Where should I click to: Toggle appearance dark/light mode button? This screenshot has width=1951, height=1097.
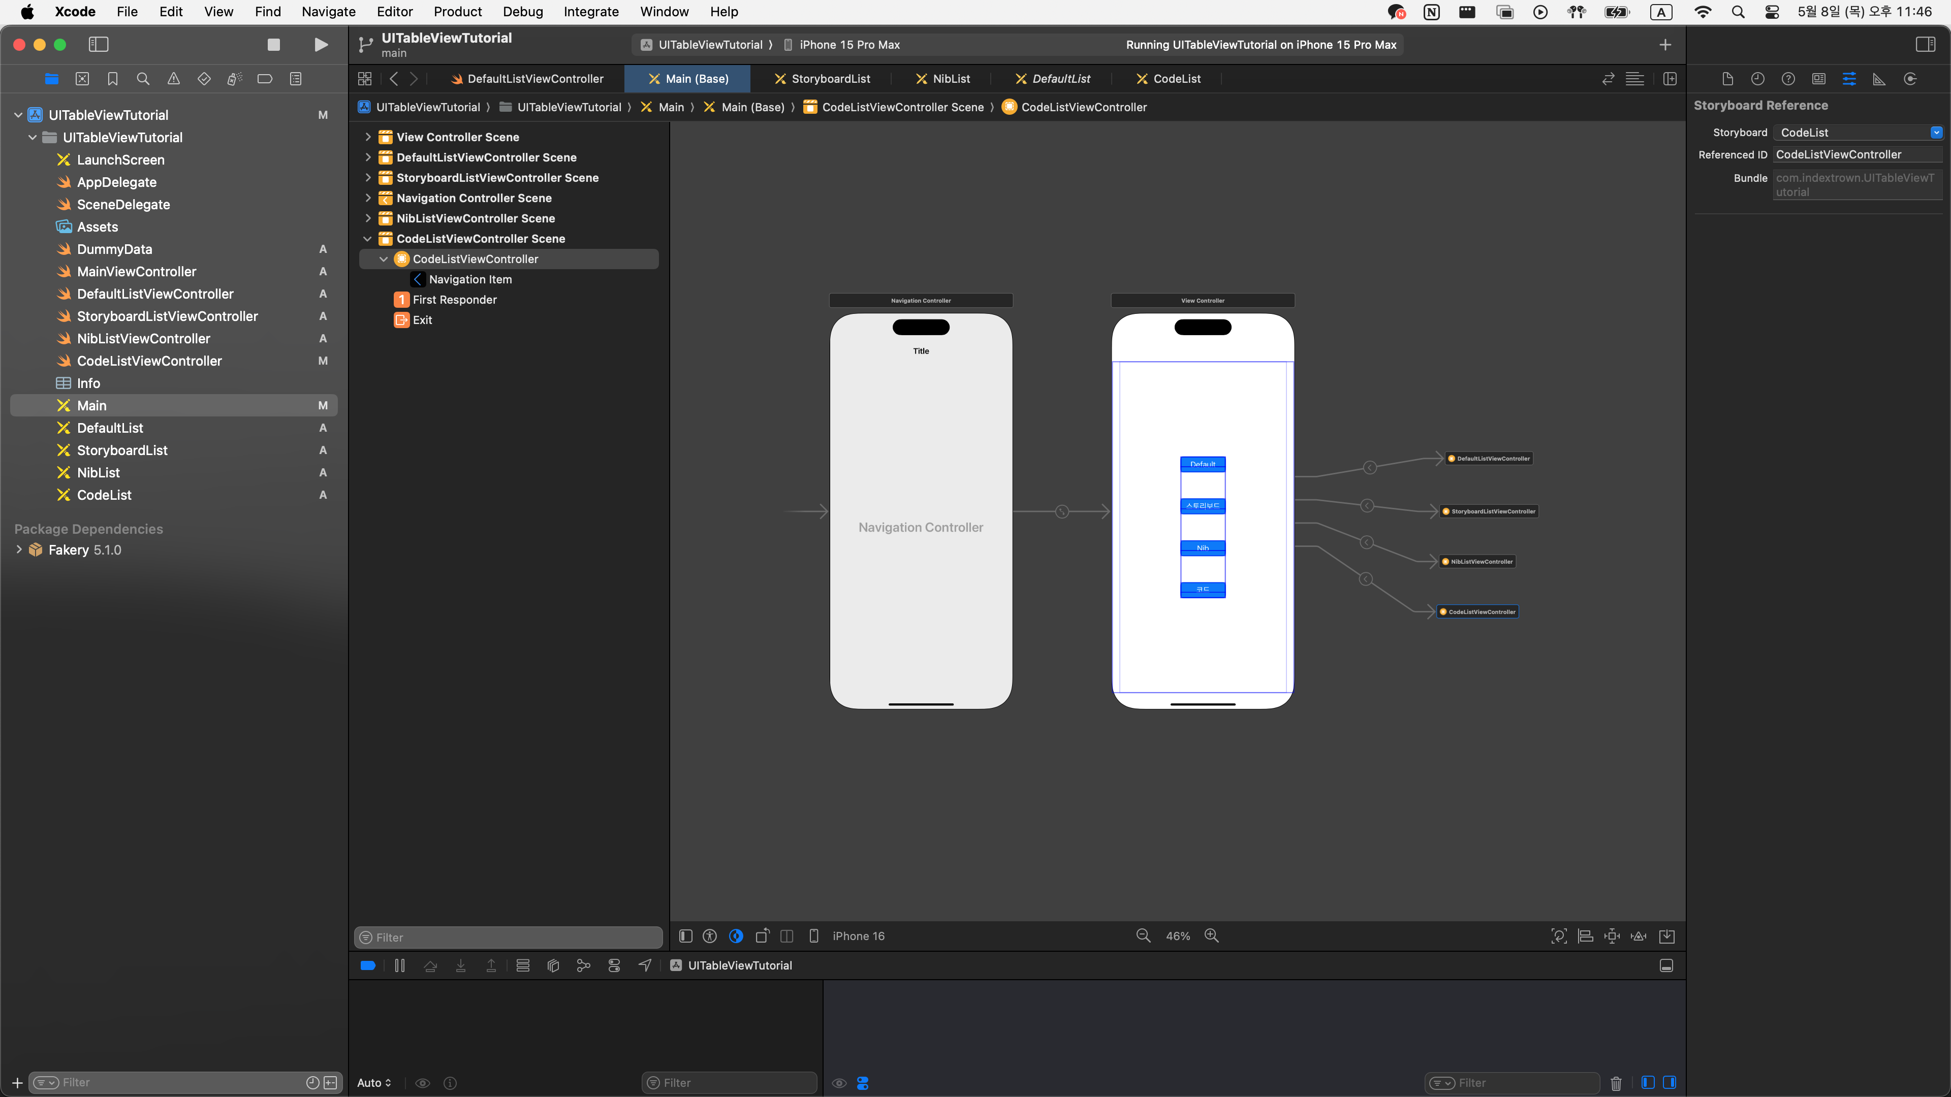(x=736, y=935)
